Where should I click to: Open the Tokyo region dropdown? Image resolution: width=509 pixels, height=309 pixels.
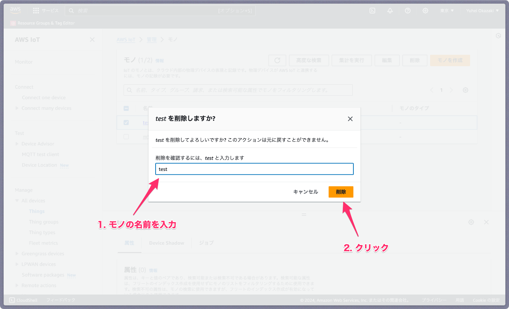[x=447, y=11]
